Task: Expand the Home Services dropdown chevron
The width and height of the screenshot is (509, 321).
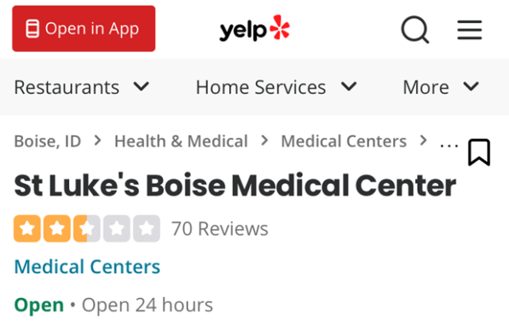Action: tap(348, 86)
